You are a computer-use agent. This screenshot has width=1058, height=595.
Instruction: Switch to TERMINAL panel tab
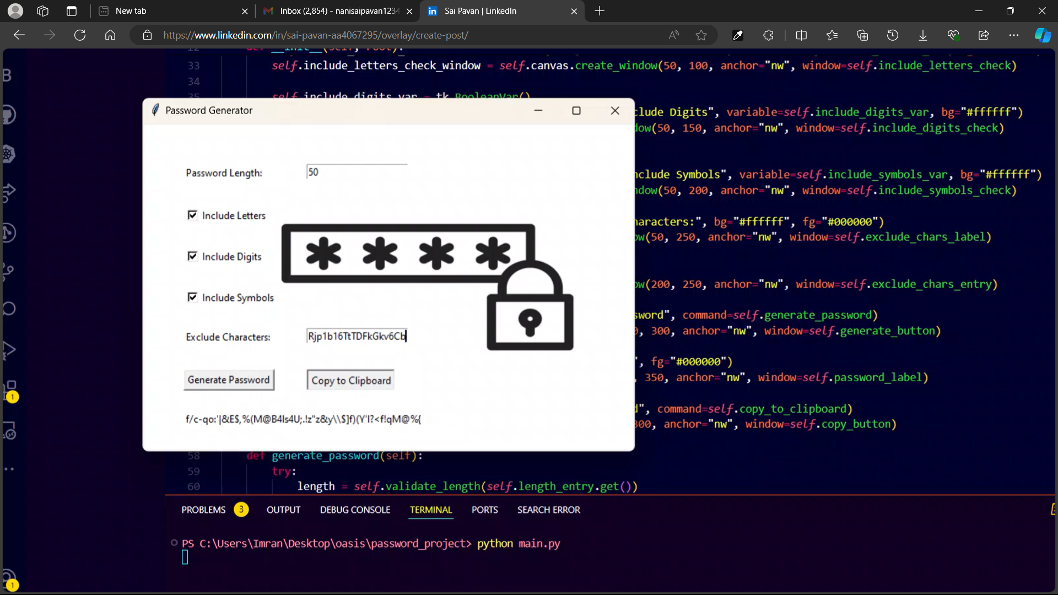[x=430, y=510]
